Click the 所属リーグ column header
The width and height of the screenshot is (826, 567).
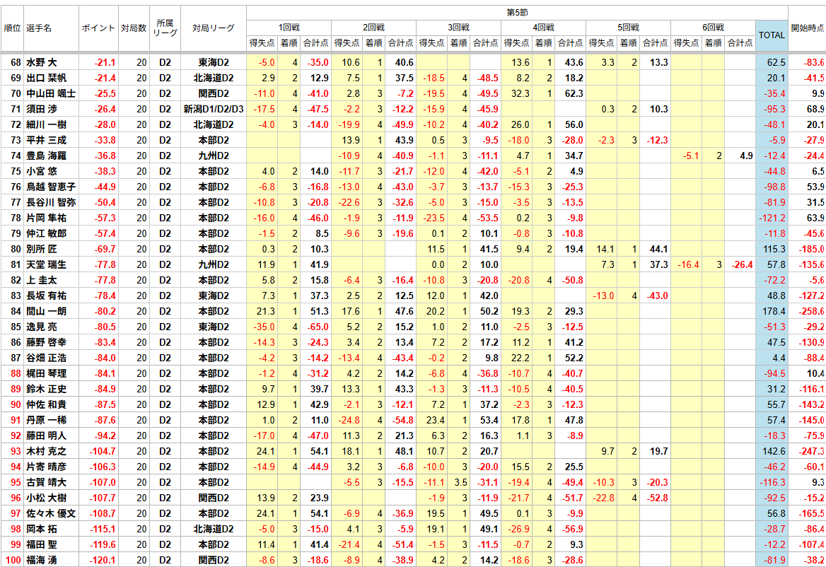pos(165,28)
